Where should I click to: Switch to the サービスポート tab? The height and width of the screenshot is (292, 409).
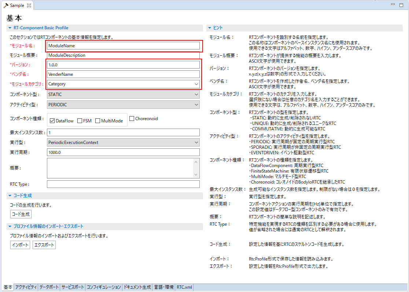(73, 287)
